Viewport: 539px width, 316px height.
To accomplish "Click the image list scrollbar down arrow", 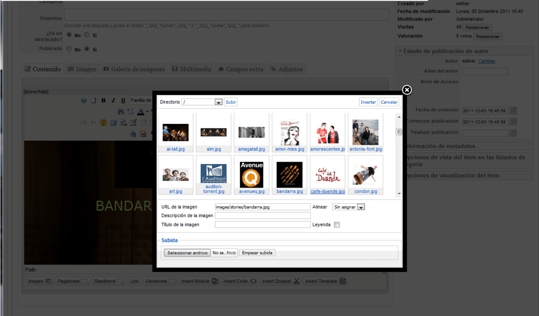I will click(399, 194).
